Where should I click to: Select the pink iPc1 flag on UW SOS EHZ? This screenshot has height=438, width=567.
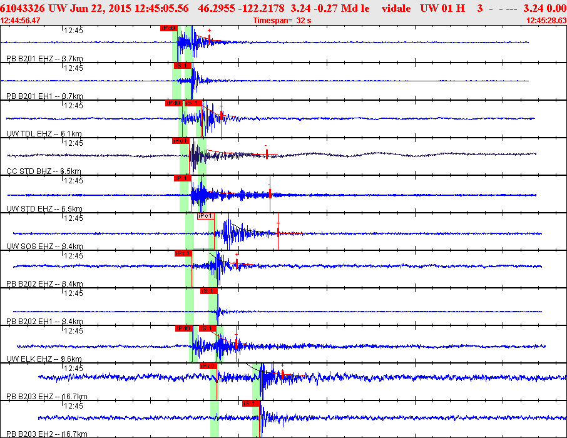coord(205,216)
